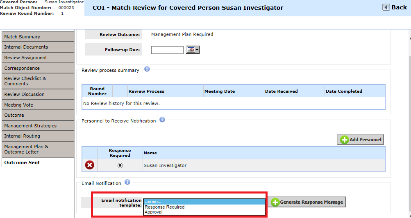Remove Susan Investigator from personnel list
The height and width of the screenshot is (218, 411).
[x=90, y=165]
